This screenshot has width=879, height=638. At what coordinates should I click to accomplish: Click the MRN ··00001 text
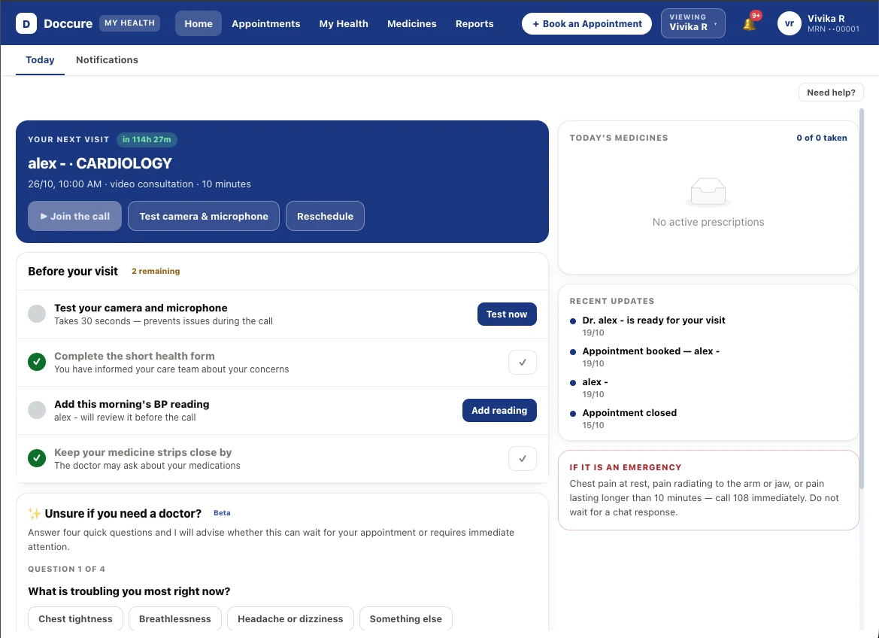click(833, 29)
